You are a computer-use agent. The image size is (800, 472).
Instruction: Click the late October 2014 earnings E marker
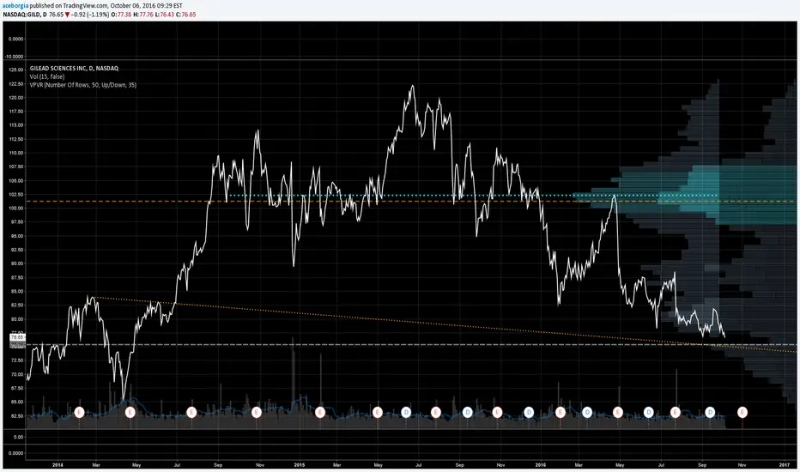click(257, 412)
